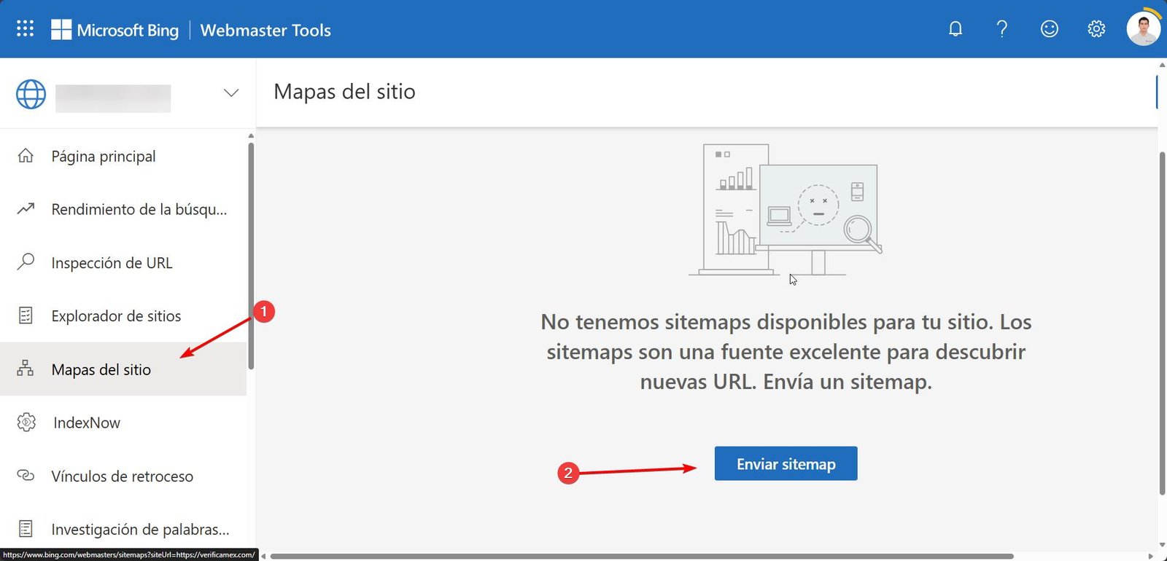Click the magnifier icon for Inspección de URL
The width and height of the screenshot is (1167, 561).
click(26, 262)
